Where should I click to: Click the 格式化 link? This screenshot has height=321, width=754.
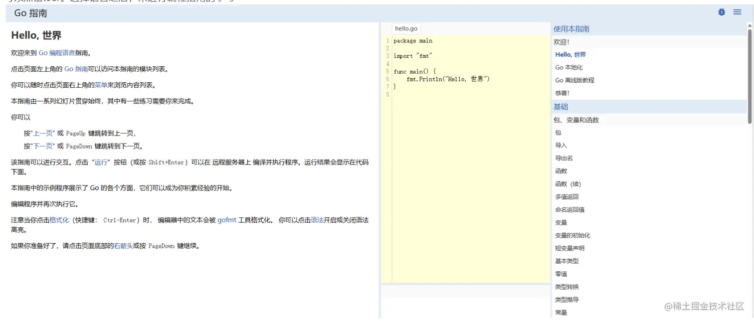[59, 220]
